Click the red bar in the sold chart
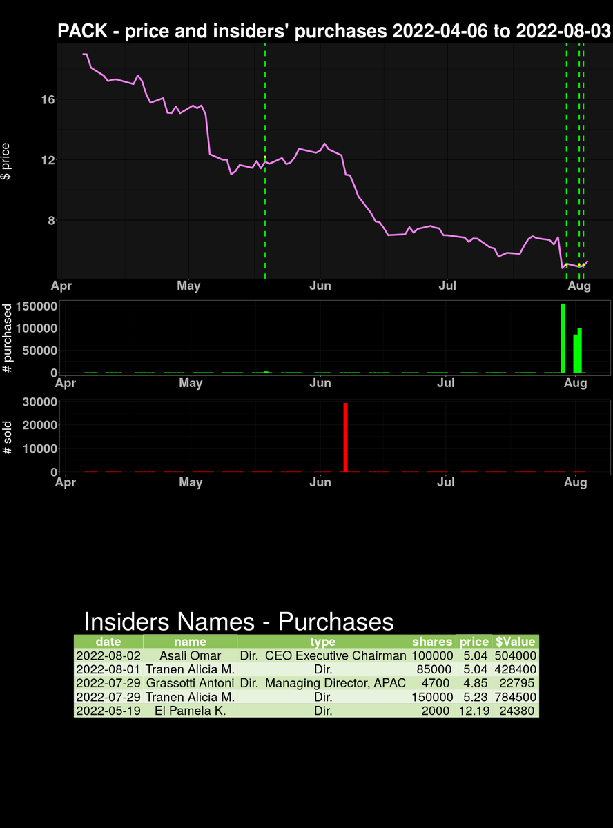This screenshot has height=828, width=613. point(345,437)
